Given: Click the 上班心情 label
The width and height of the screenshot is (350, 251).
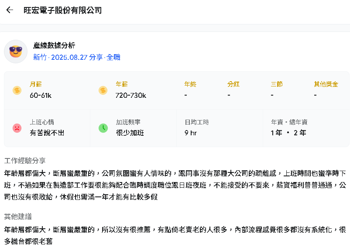Looking at the screenshot, I should tap(42, 122).
